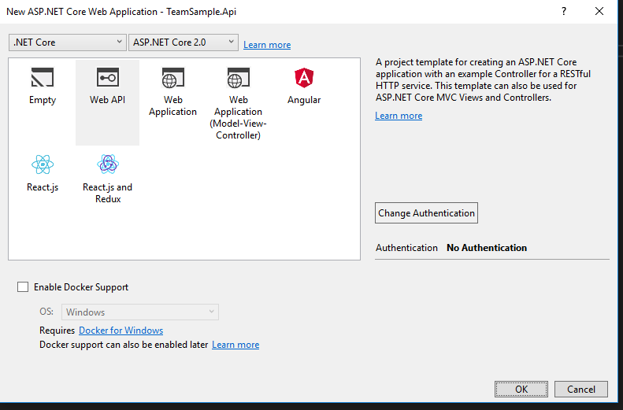Pick the Web Application (Model-View-Controller) template icon
This screenshot has height=410, width=623.
[x=238, y=78]
